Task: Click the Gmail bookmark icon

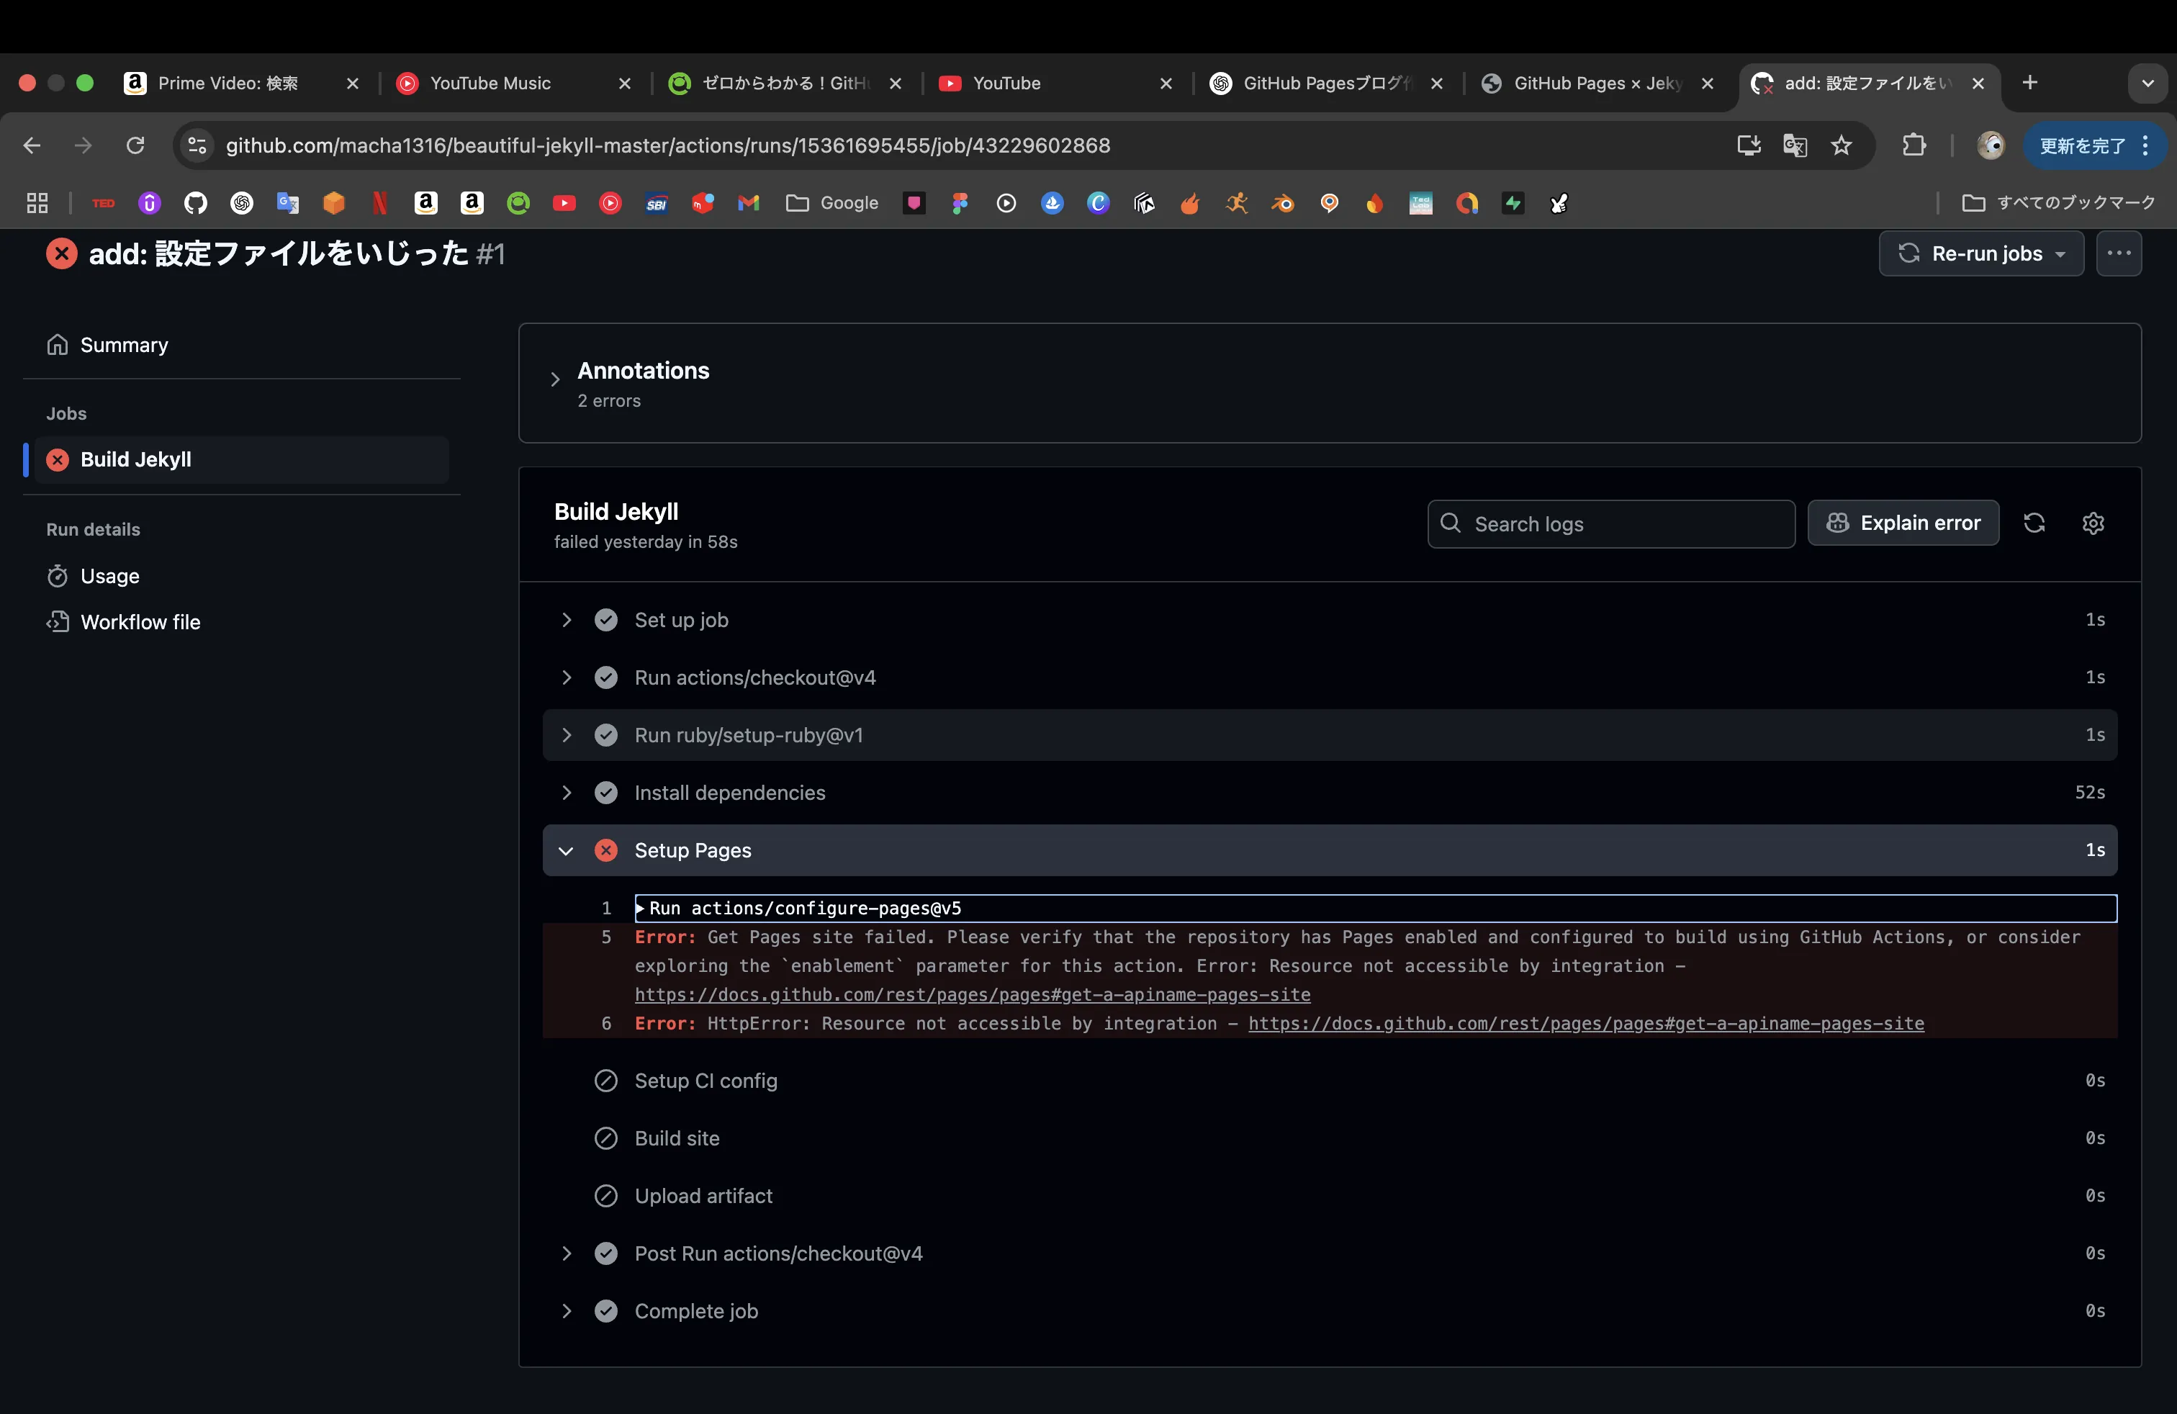Action: pos(748,203)
